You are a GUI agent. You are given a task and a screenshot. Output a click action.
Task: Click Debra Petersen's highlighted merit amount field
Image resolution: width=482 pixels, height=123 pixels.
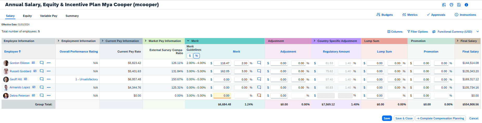pyautogui.click(x=222, y=96)
